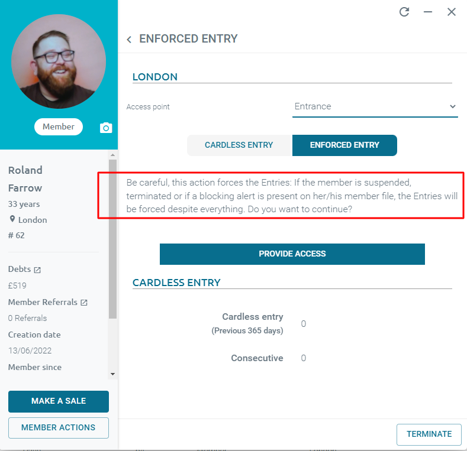Open the Member Actions menu
The image size is (467, 451).
pos(59,428)
